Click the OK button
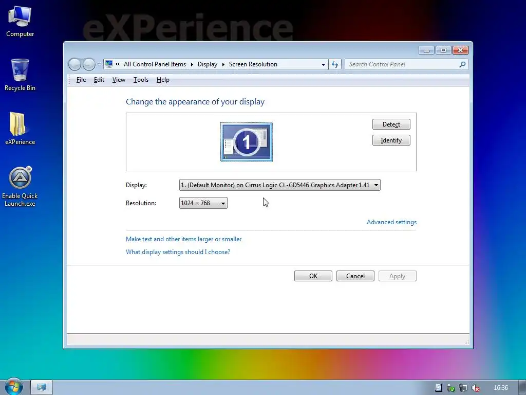This screenshot has height=395, width=526. [x=313, y=276]
